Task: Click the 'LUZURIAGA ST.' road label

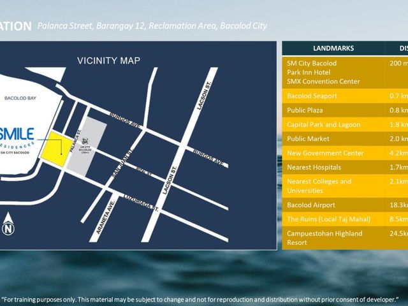Action: 141,203
